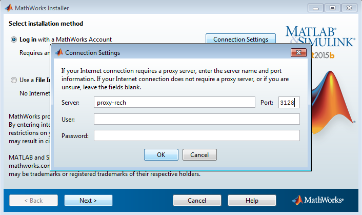Open Help in the installer
Viewport: 362px width, 215px height.
(x=252, y=201)
